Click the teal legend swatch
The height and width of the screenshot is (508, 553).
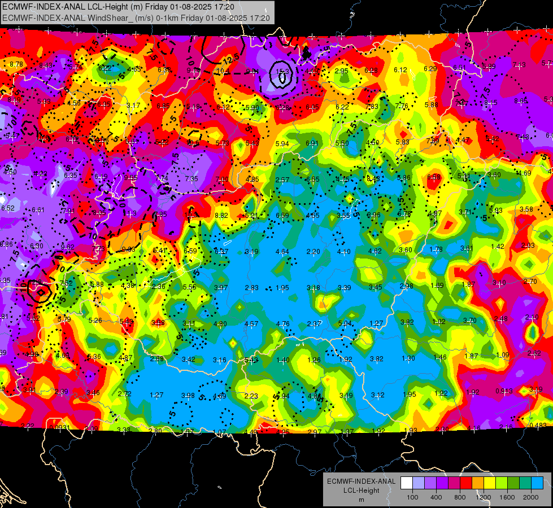click(525, 483)
